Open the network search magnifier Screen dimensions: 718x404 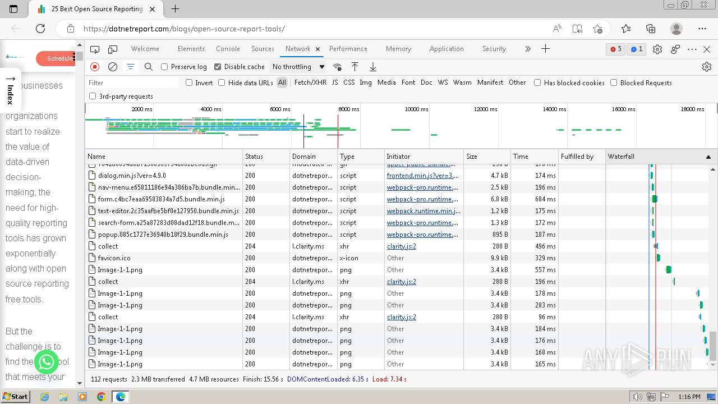point(149,67)
